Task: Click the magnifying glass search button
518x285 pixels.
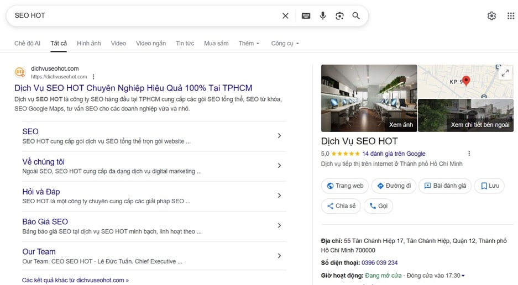Action: pos(356,15)
